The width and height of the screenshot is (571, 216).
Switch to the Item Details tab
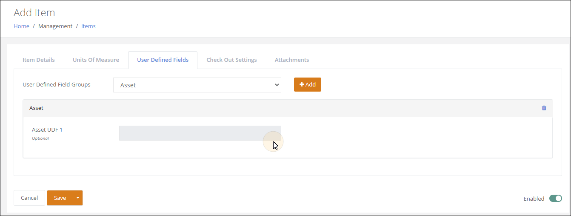[39, 60]
